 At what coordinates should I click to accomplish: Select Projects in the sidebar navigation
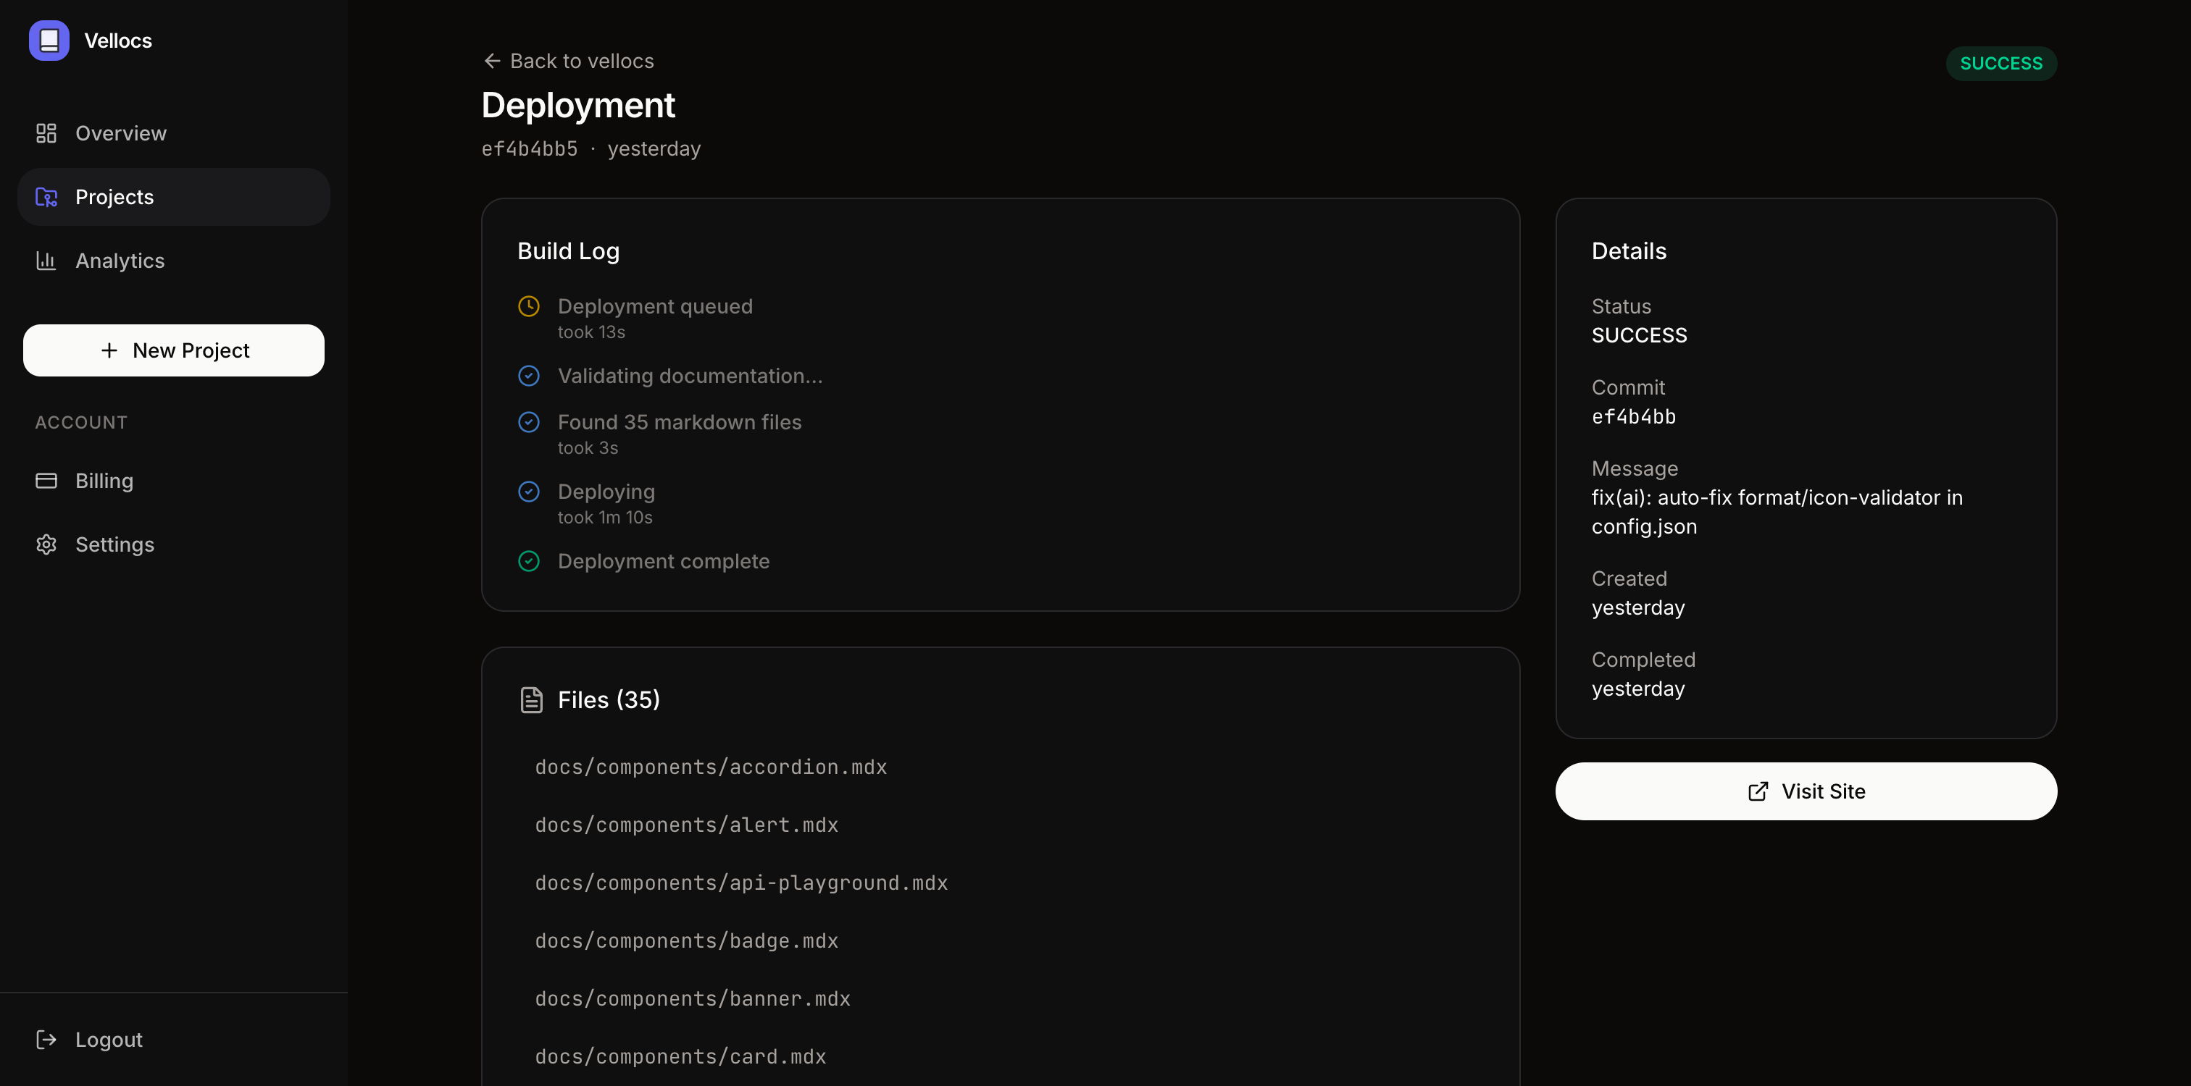pyautogui.click(x=114, y=196)
